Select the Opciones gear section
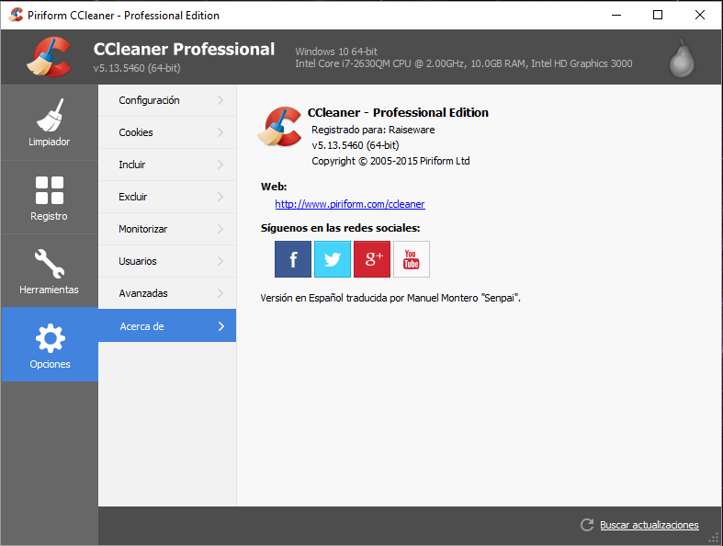723x546 pixels. click(x=50, y=345)
